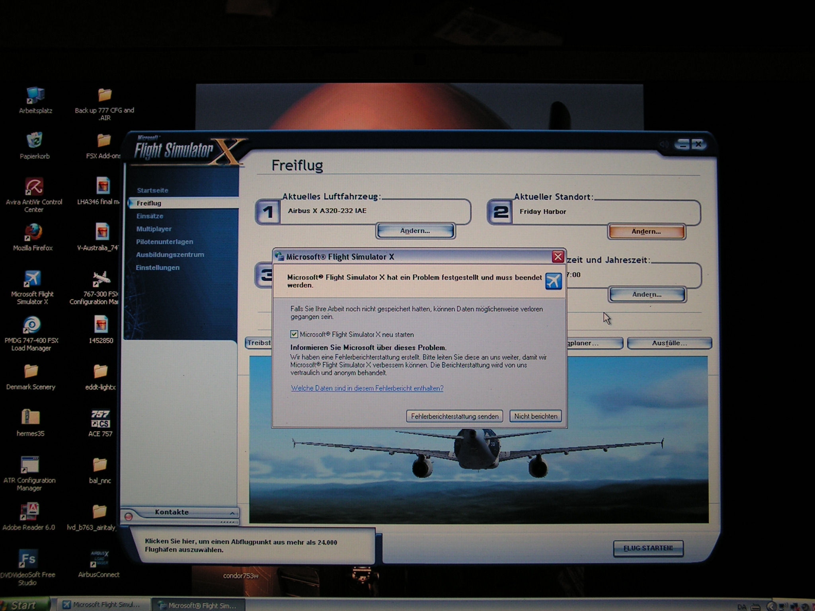815x611 pixels.
Task: Open the LHA346 final archive icon
Action: 103,186
